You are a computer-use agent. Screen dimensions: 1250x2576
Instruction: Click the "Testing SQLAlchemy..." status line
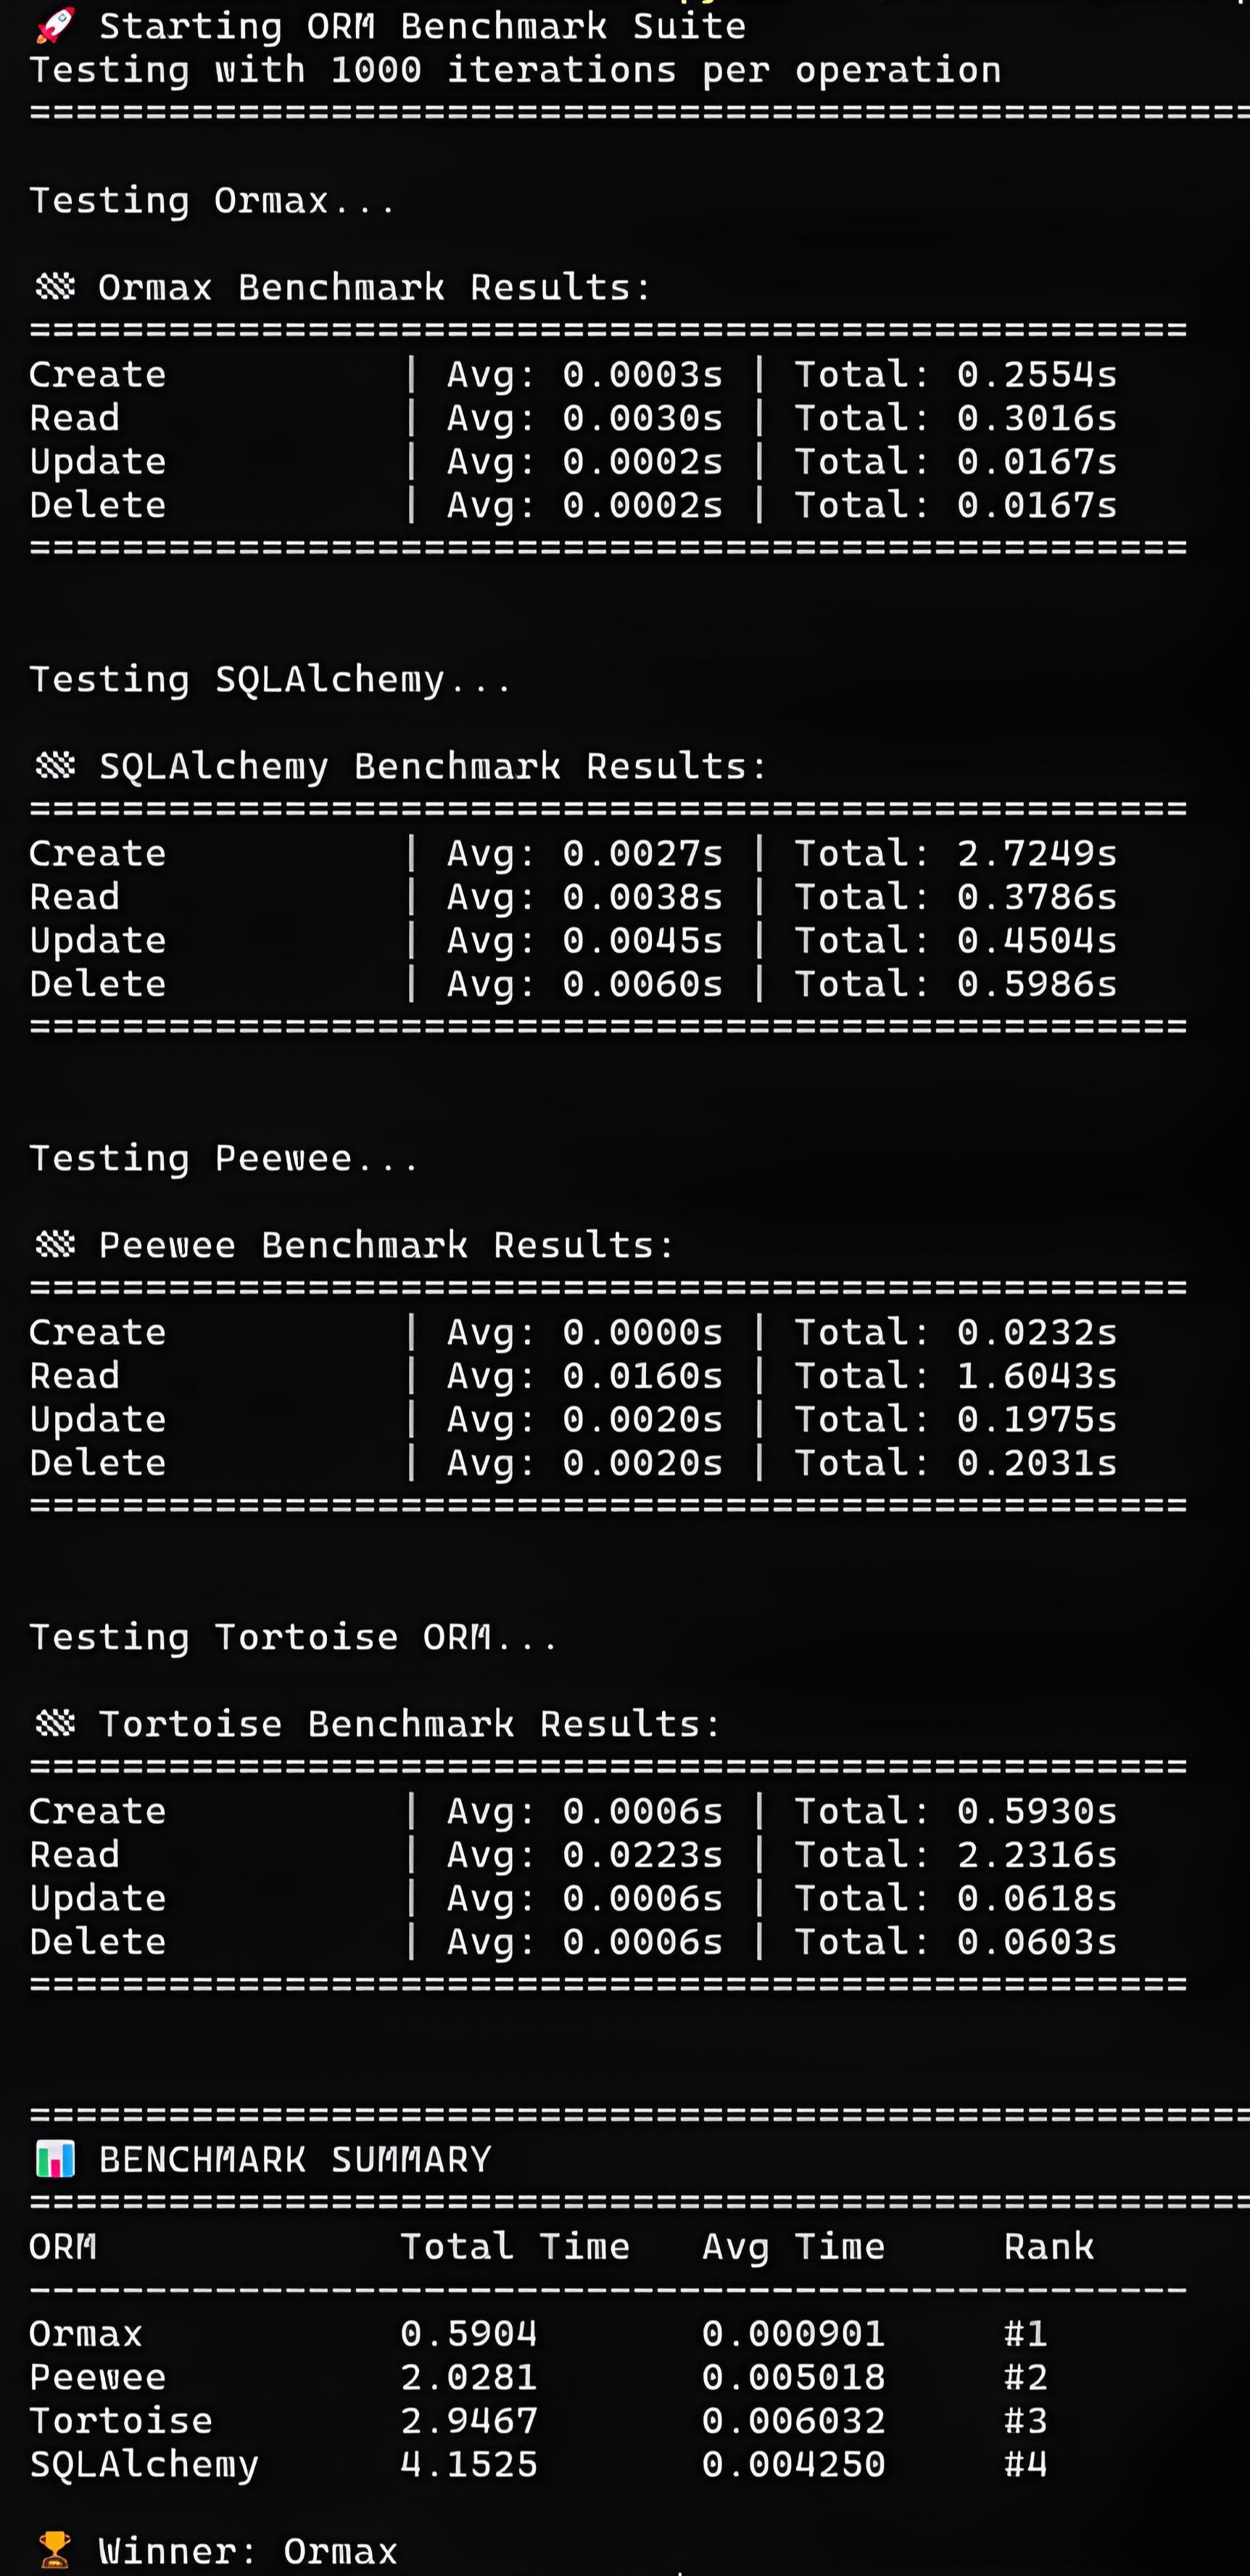pos(270,680)
